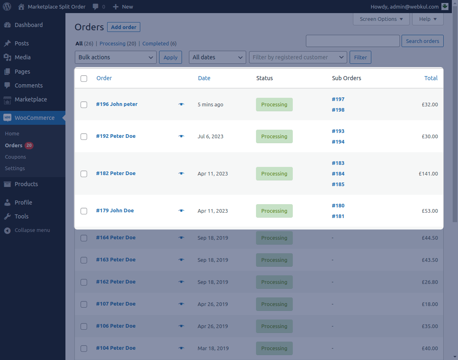This screenshot has height=360, width=458.
Task: Preview order #182 with eye icon
Action: pos(181,173)
